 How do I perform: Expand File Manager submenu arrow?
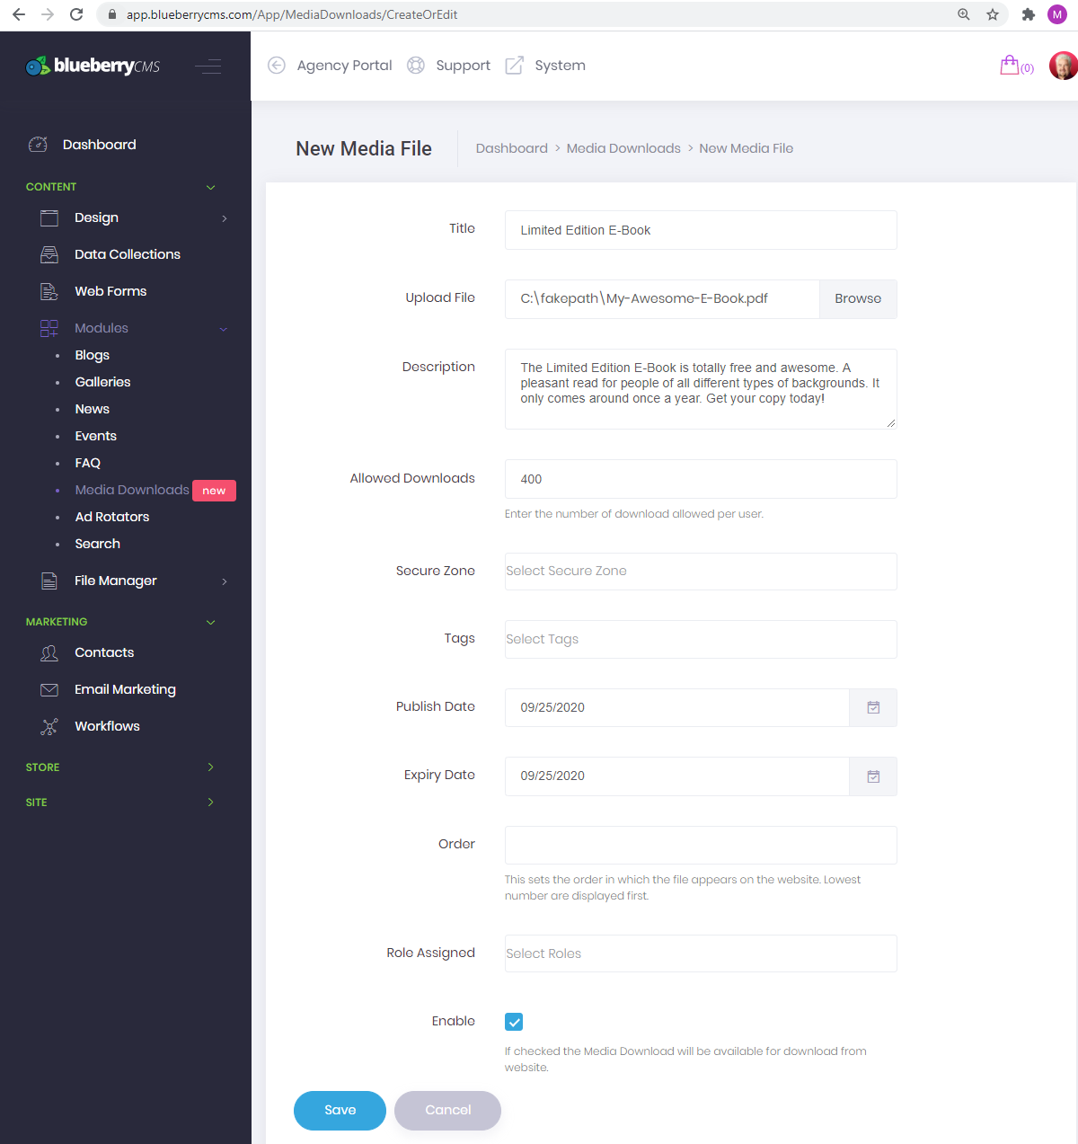click(x=225, y=581)
